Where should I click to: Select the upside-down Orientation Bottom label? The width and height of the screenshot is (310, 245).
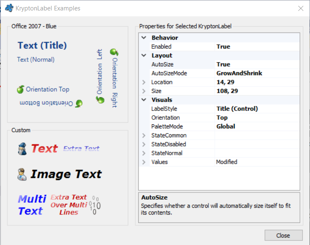click(46, 103)
